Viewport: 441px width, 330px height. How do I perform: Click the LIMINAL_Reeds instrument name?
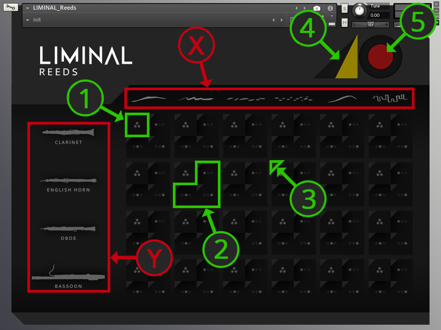click(55, 8)
